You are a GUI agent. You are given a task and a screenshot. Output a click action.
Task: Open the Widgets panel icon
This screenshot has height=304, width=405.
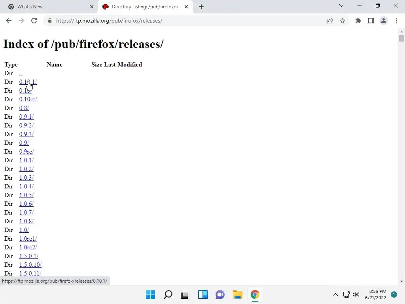tap(203, 294)
